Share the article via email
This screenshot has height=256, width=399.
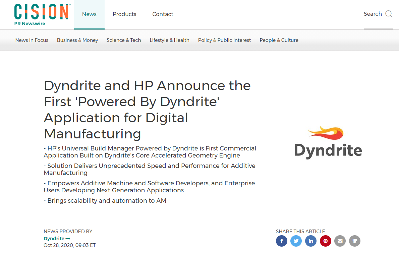[x=340, y=241]
